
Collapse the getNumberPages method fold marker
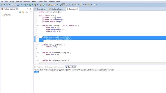pos(38,60)
